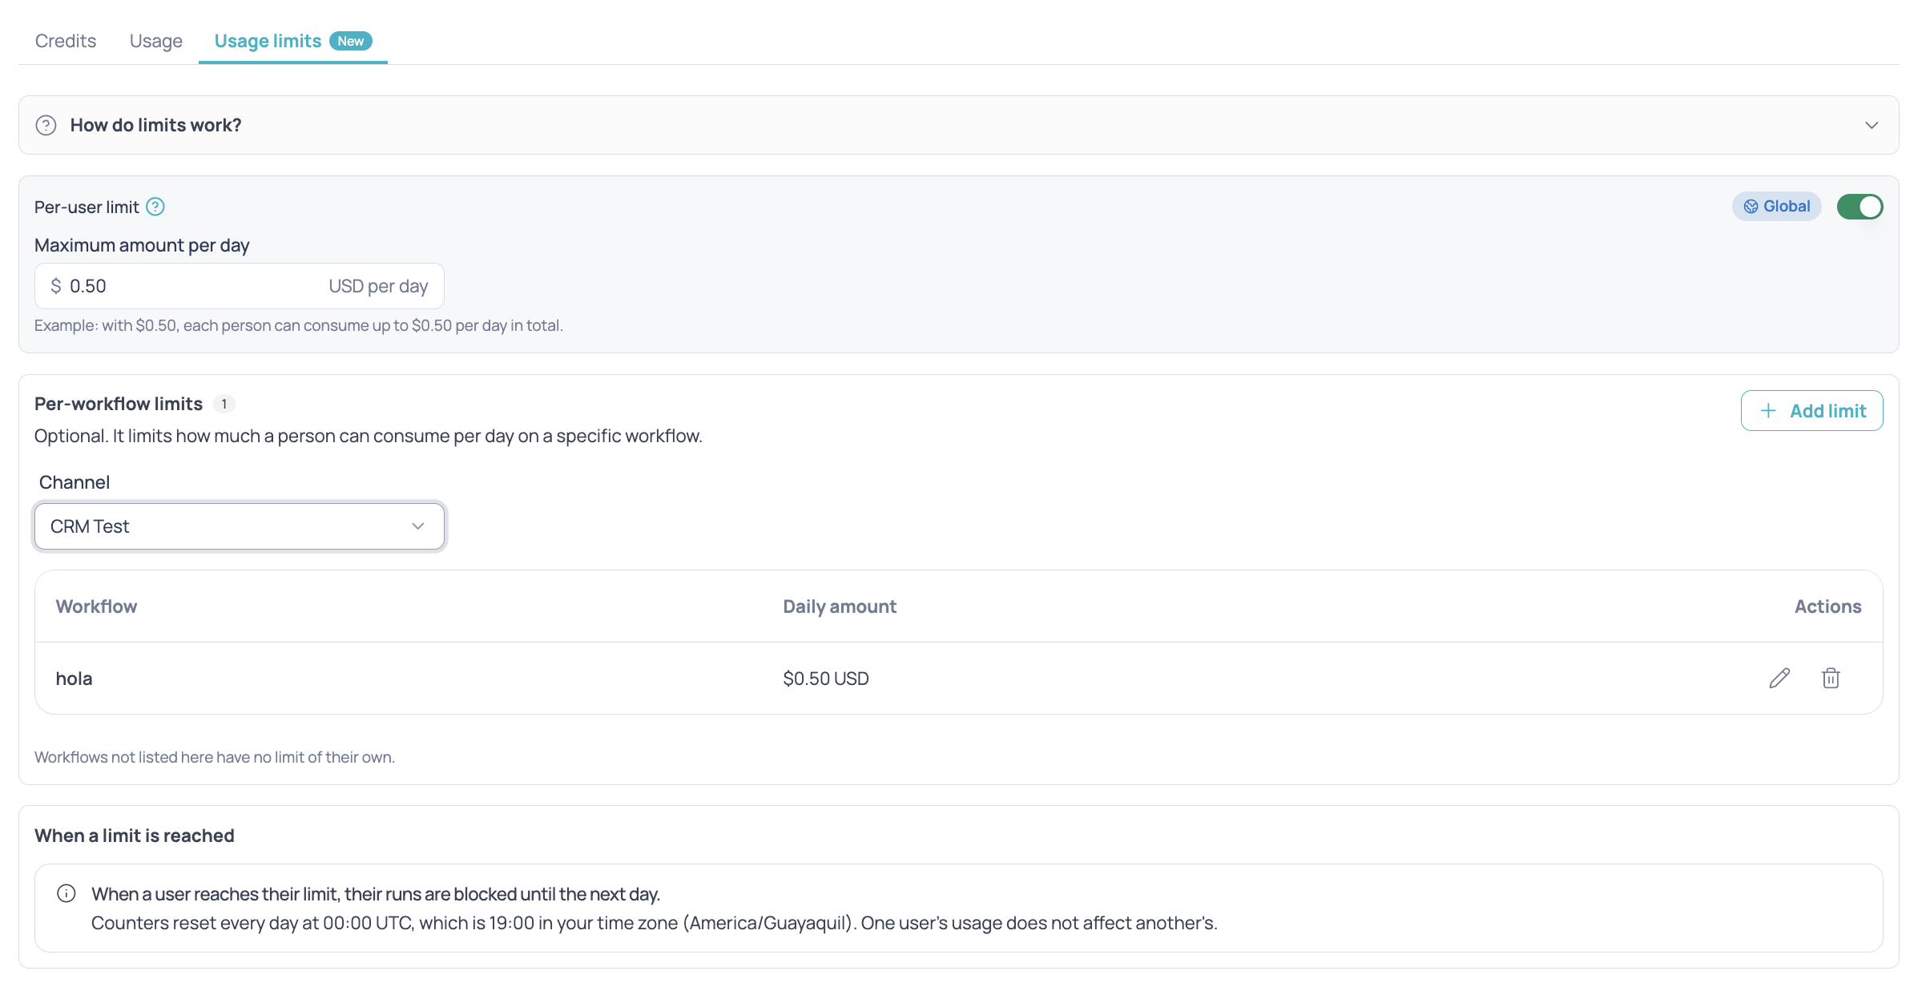Click the info icon in limit reached notice

tap(66, 893)
